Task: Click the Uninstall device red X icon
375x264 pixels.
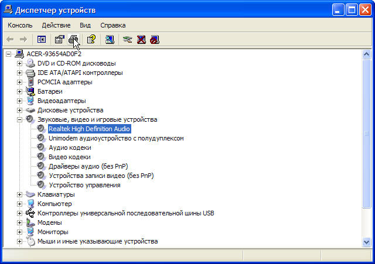Action: 141,39
